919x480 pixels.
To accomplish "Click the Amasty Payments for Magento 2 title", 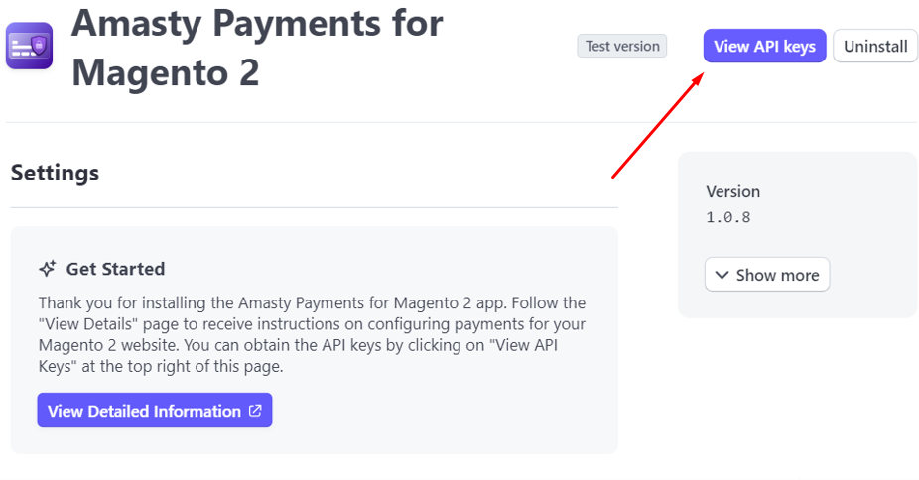I will click(257, 48).
